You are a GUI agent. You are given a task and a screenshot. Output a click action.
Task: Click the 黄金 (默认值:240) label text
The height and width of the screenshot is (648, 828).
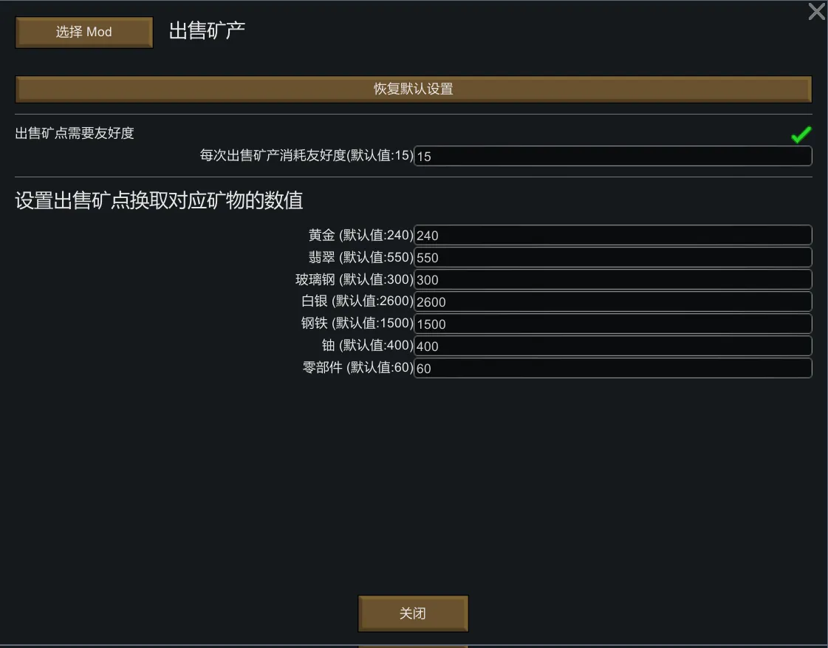click(x=360, y=235)
